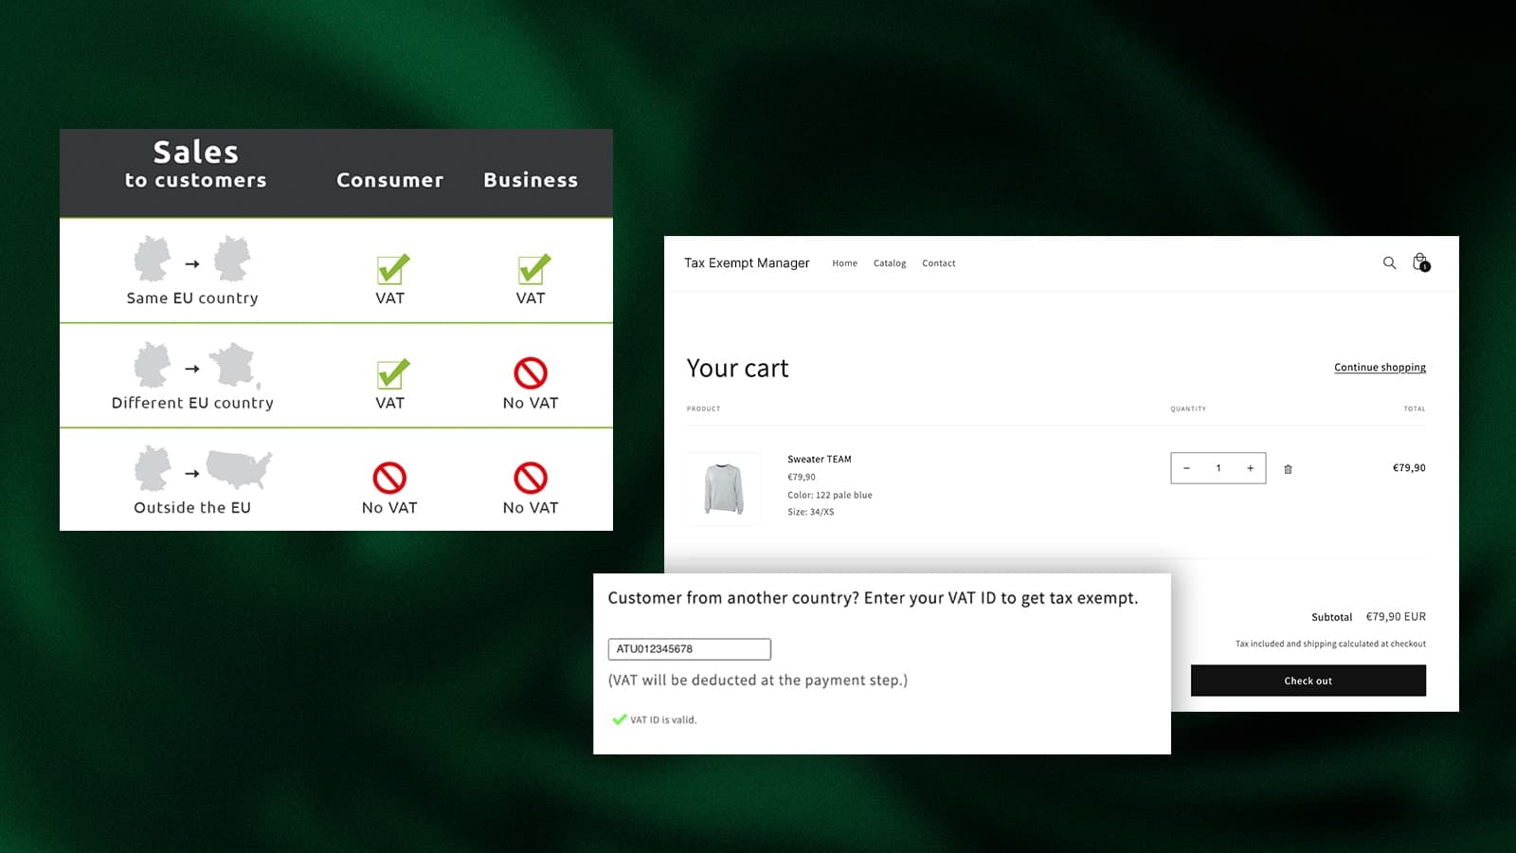Open the Sweater TEAM product thumbnail
This screenshot has height=853, width=1516.
724,489
